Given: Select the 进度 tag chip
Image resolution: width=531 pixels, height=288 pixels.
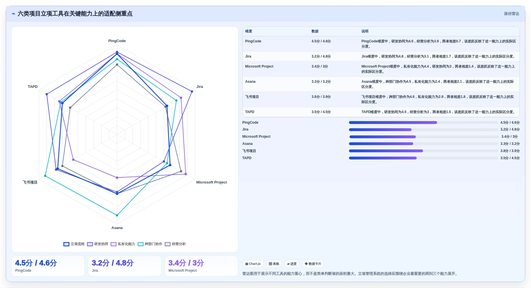Looking at the screenshot, I should pyautogui.click(x=292, y=264).
